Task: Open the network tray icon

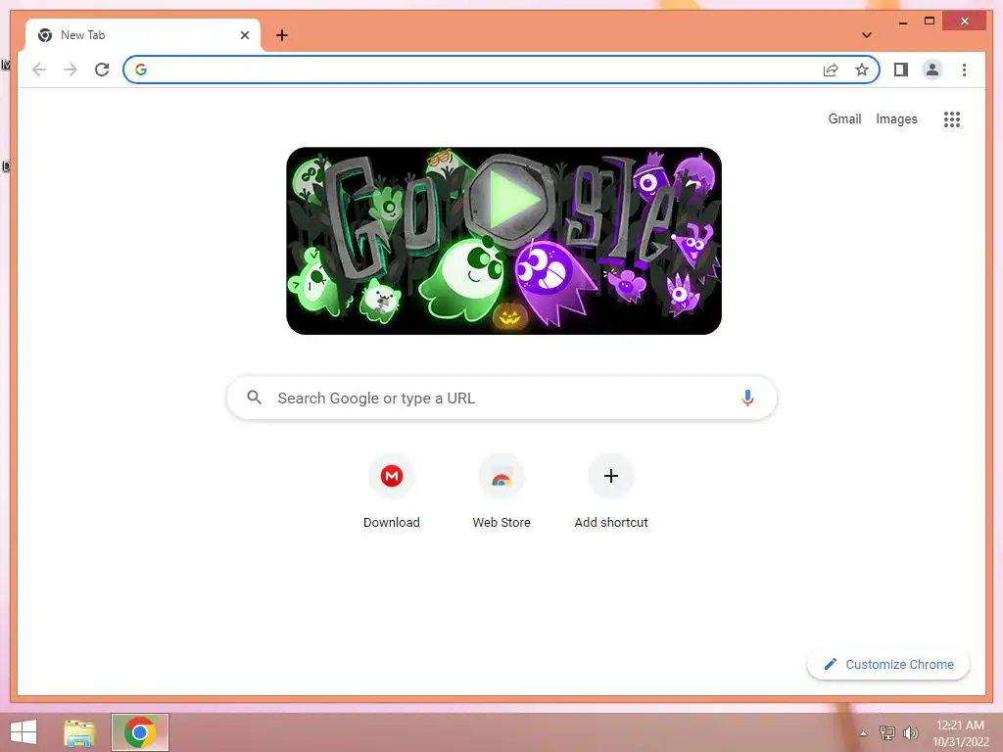Action: [x=886, y=733]
